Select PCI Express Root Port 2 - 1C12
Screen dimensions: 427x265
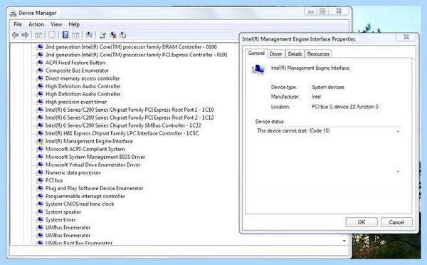(x=130, y=118)
